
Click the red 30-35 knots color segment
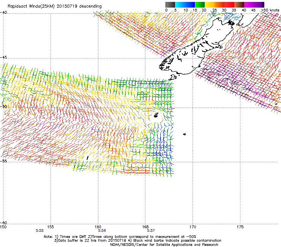(229, 5)
